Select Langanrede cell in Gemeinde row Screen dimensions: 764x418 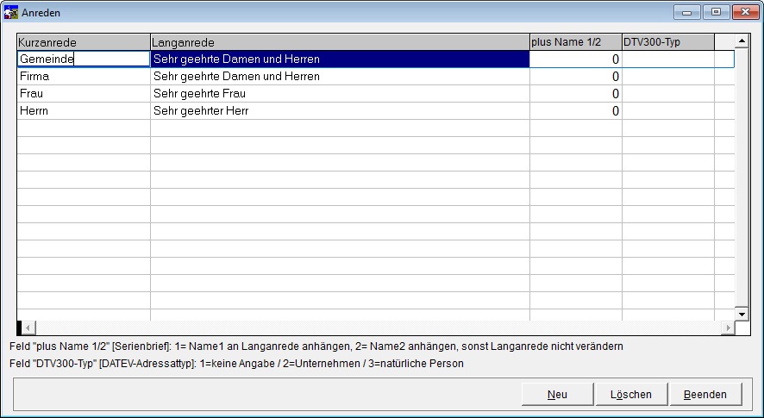click(x=340, y=59)
